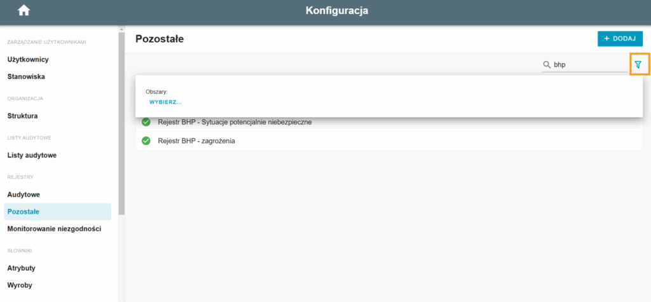This screenshot has width=651, height=302.
Task: Select Pozostałe in the sidebar
Action: coord(58,212)
